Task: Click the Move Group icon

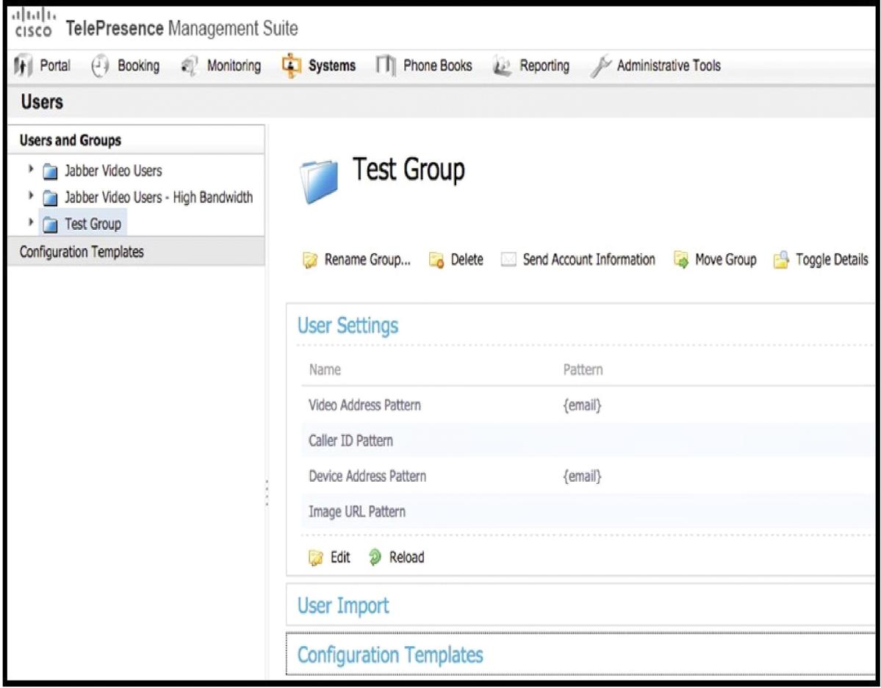Action: click(x=681, y=260)
